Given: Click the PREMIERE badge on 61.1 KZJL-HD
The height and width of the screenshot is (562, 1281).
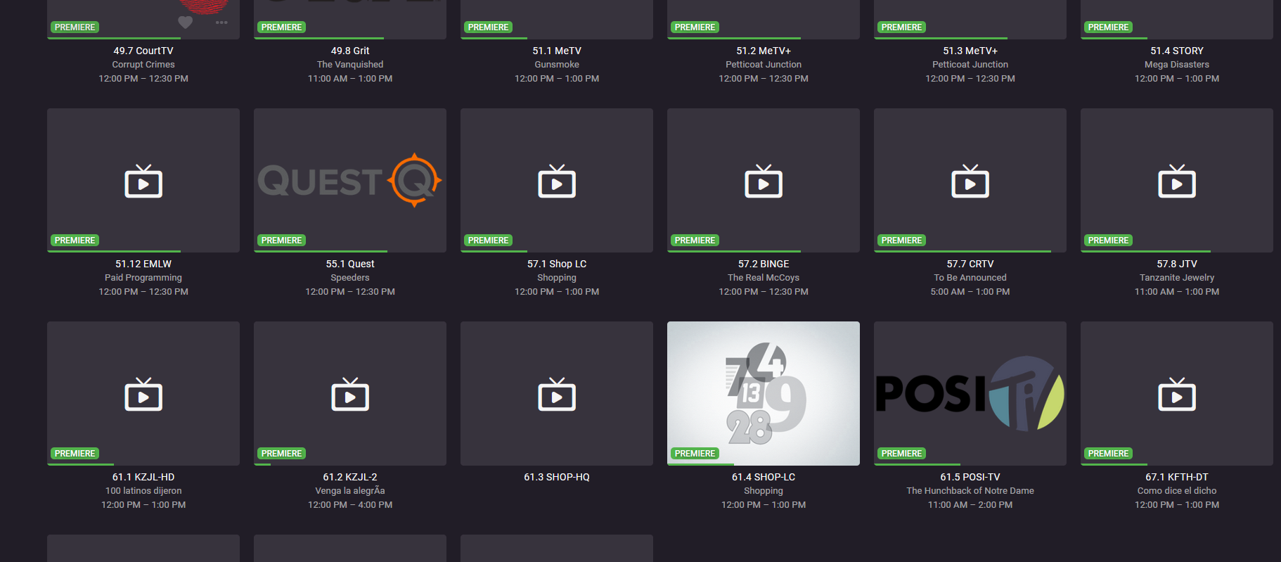Looking at the screenshot, I should click(75, 454).
